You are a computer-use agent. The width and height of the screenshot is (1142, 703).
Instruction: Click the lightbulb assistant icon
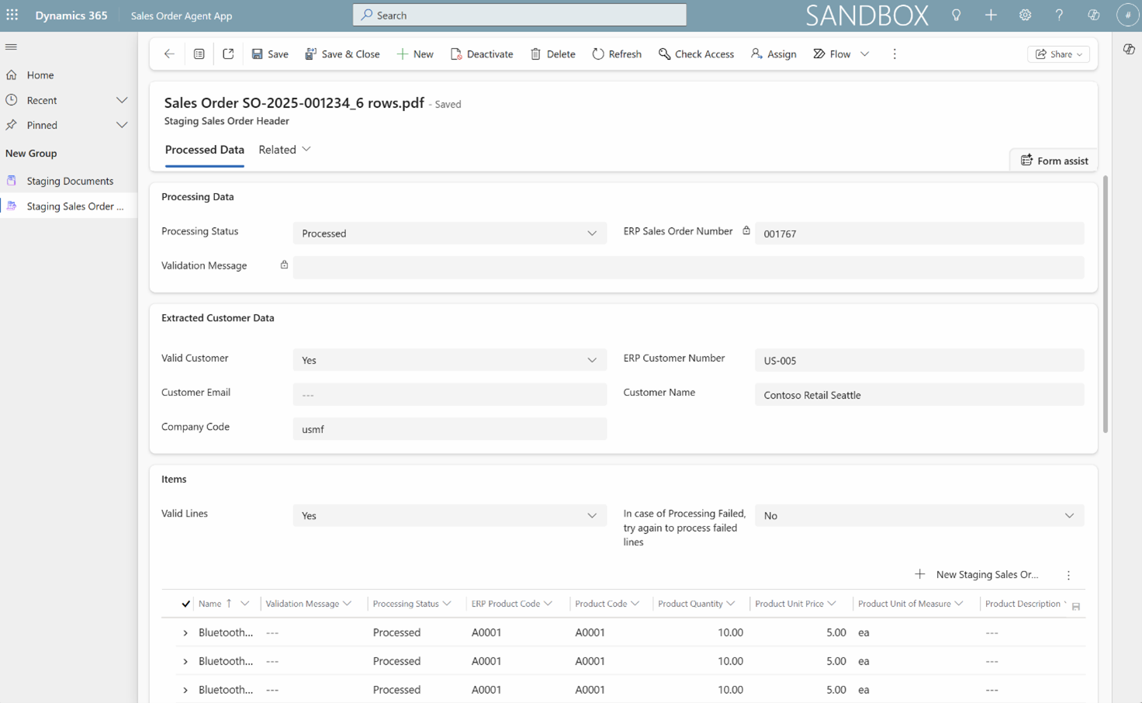[x=956, y=15]
